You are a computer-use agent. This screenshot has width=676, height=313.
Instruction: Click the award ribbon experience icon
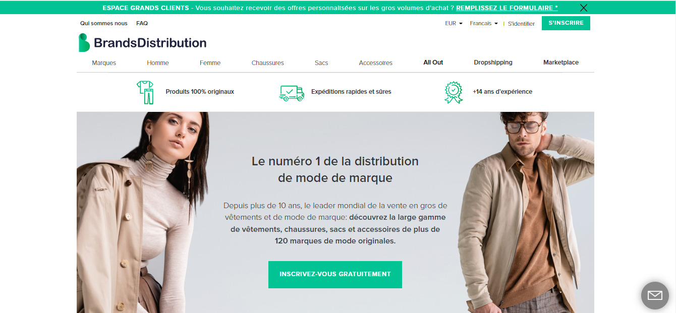coord(454,93)
